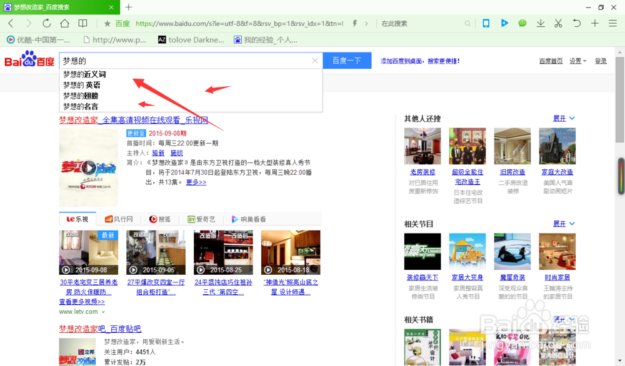Image resolution: width=625 pixels, height=366 pixels.
Task: Open the tolove Darkness bookmark
Action: click(x=191, y=40)
